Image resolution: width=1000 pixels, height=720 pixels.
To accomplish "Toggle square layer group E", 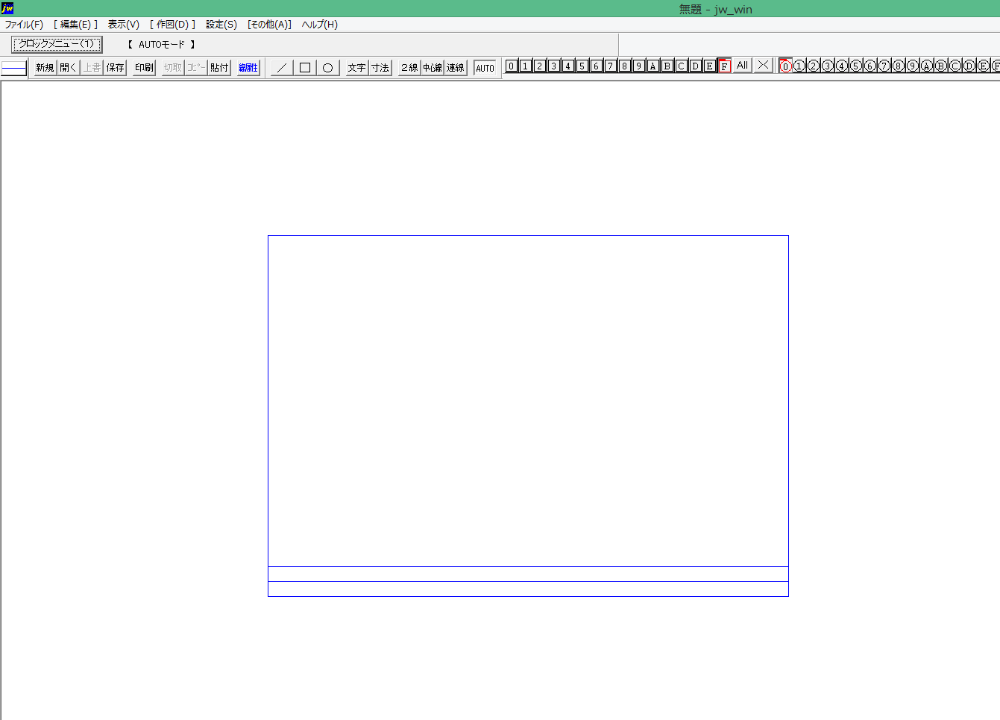I will tap(710, 66).
